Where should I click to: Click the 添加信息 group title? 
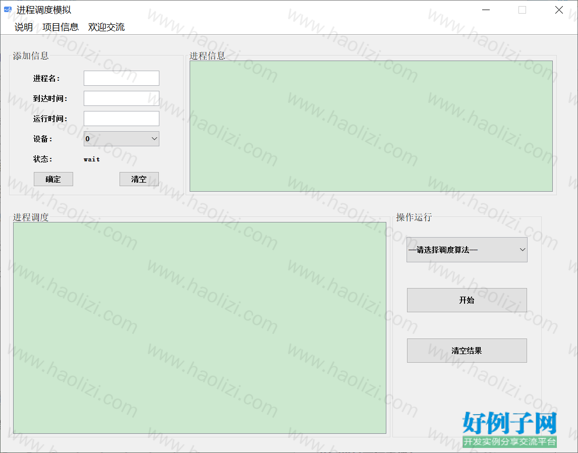31,55
